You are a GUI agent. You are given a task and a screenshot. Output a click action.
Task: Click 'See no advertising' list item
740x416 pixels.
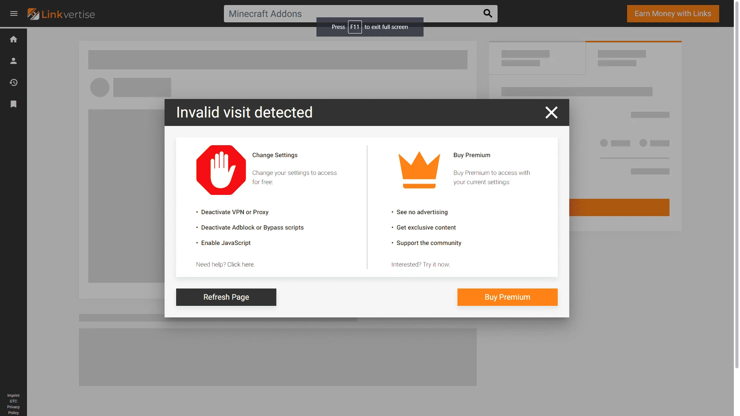click(x=422, y=212)
